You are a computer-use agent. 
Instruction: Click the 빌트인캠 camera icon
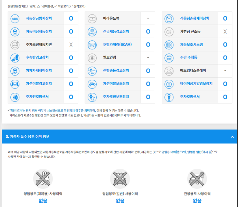point(92,58)
